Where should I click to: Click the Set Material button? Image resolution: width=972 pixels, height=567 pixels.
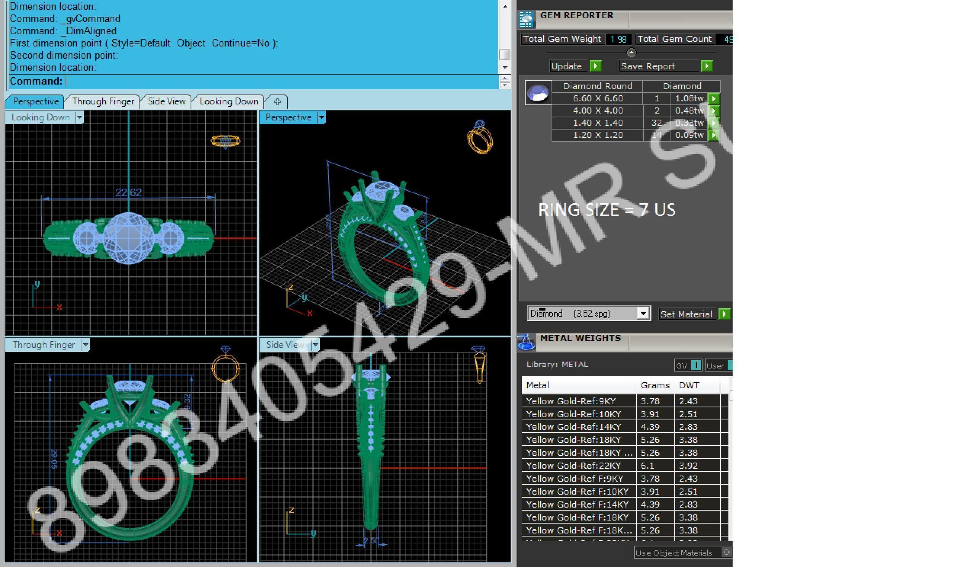[686, 314]
